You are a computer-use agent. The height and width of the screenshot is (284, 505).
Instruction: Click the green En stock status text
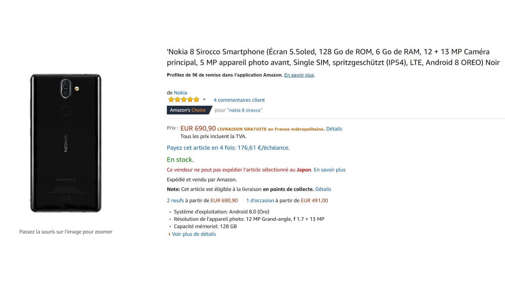point(180,160)
